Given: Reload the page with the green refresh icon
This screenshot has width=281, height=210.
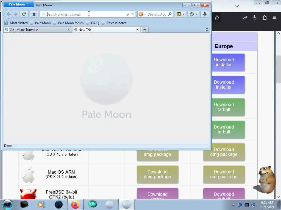Looking at the screenshot, I should tap(24, 14).
